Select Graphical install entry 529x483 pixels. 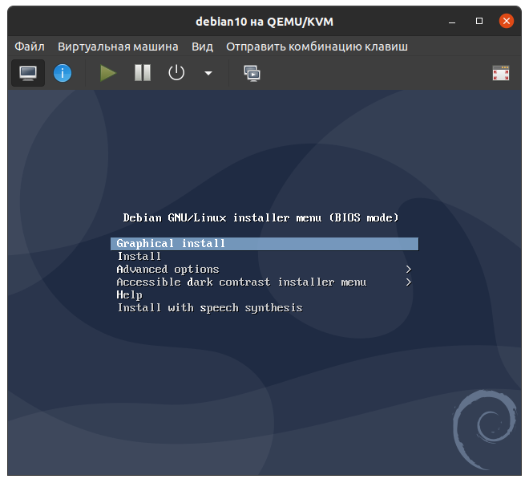(264, 244)
